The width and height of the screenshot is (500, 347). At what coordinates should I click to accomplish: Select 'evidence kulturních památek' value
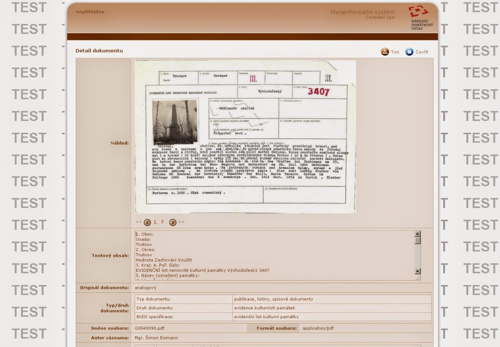click(x=265, y=308)
